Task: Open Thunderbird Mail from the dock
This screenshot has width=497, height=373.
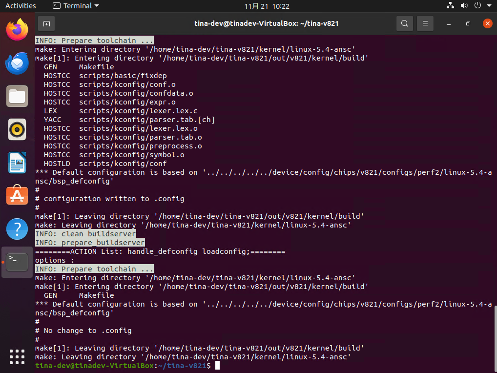Action: (x=17, y=63)
